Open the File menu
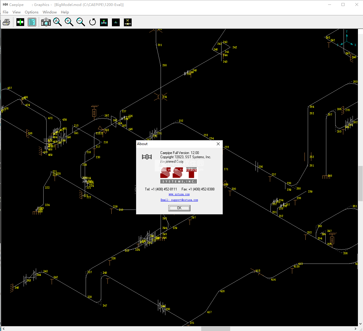The width and height of the screenshot is (363, 331). 5,12
